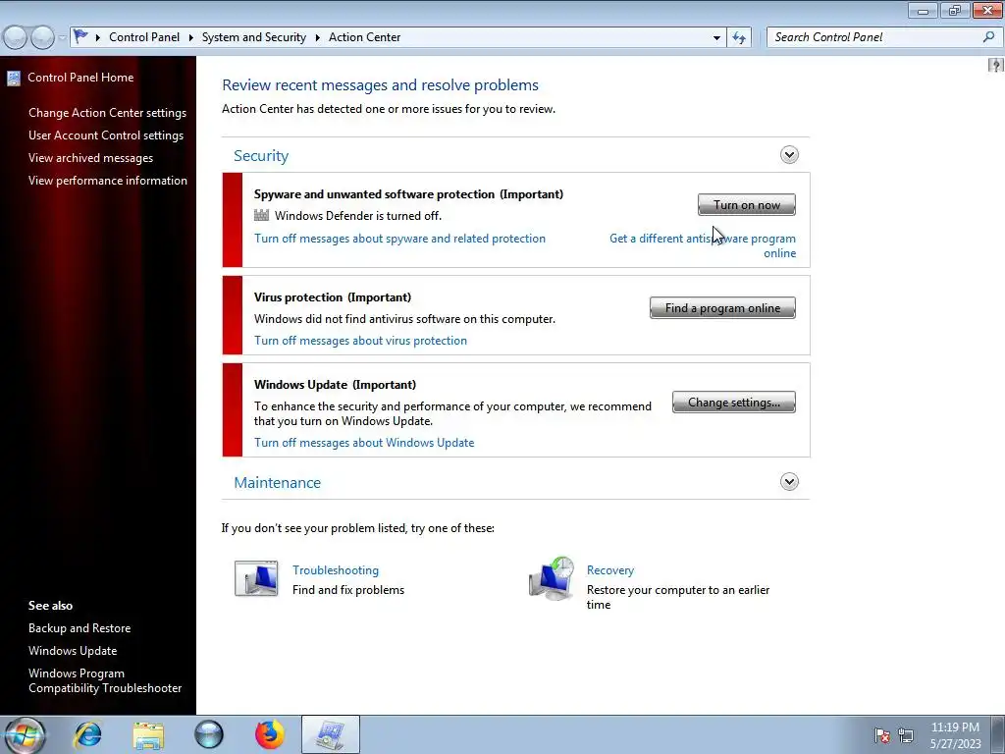The image size is (1005, 754).
Task: Open Windows Program Compatibility Troubleshooter
Action: pos(105,680)
